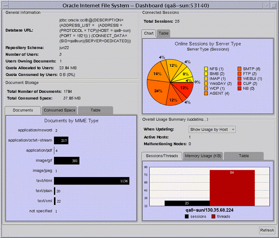The width and height of the screenshot is (279, 238).
Task: Open the Show Usage by Host dropdown
Action: 212,130
